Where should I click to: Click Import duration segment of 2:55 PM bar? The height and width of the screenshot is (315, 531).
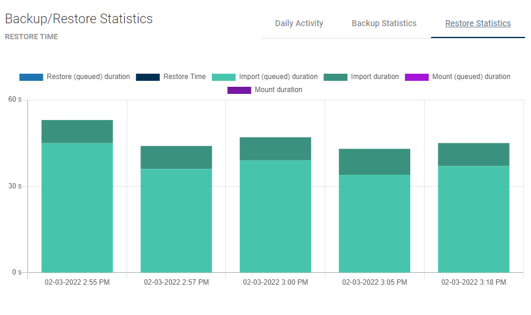point(77,131)
